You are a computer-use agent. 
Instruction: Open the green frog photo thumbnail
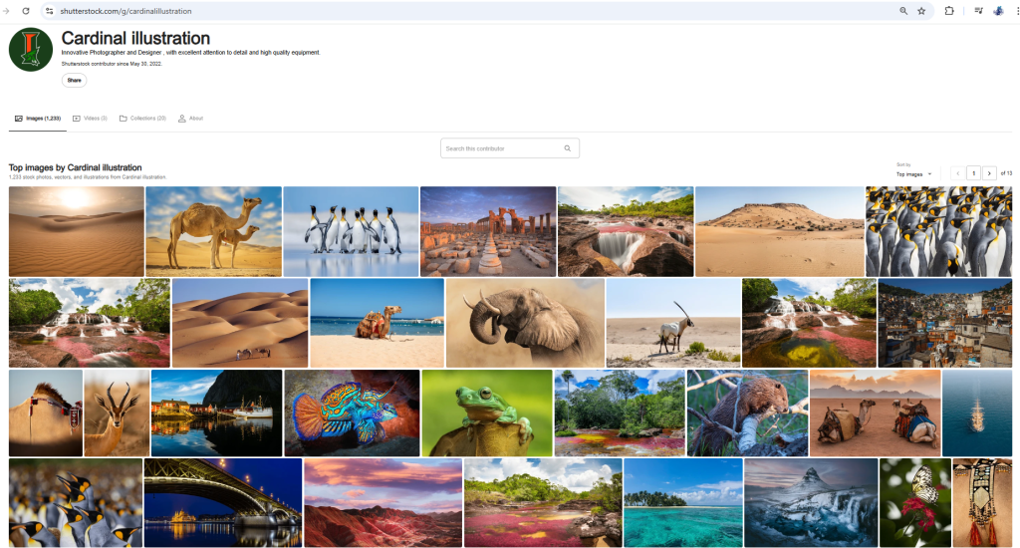pos(486,413)
